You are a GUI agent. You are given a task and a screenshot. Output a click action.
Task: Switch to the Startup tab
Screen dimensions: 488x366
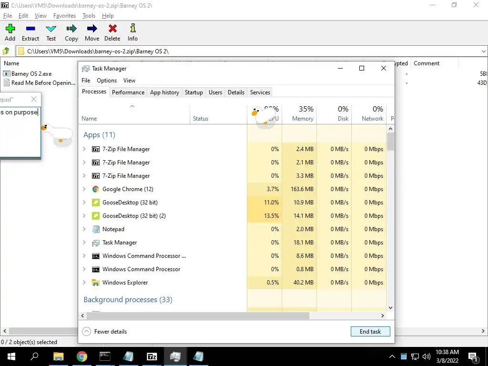tap(194, 92)
